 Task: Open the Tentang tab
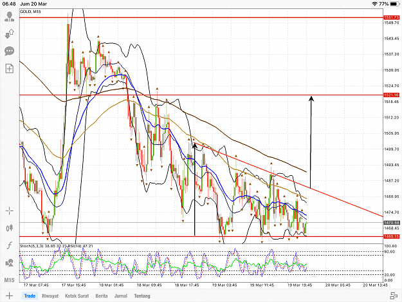tap(142, 296)
